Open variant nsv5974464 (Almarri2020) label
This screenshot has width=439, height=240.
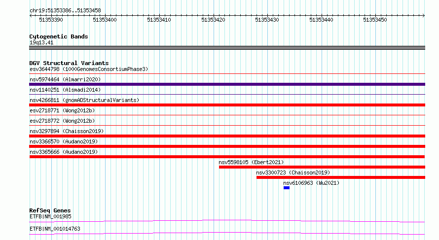click(65, 79)
